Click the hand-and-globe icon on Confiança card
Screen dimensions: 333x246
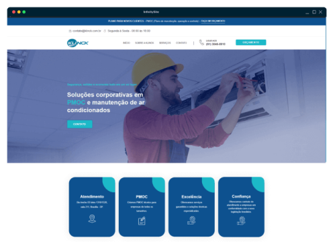pyautogui.click(x=241, y=221)
